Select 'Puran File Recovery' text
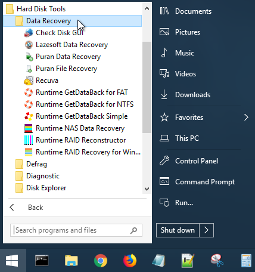The image size is (255, 272). point(66,69)
